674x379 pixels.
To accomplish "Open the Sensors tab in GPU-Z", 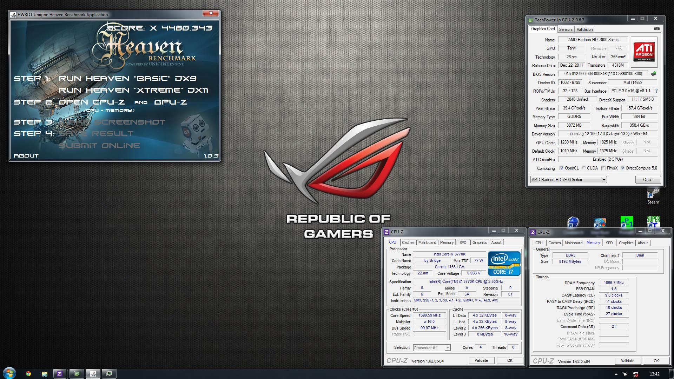I will (566, 29).
